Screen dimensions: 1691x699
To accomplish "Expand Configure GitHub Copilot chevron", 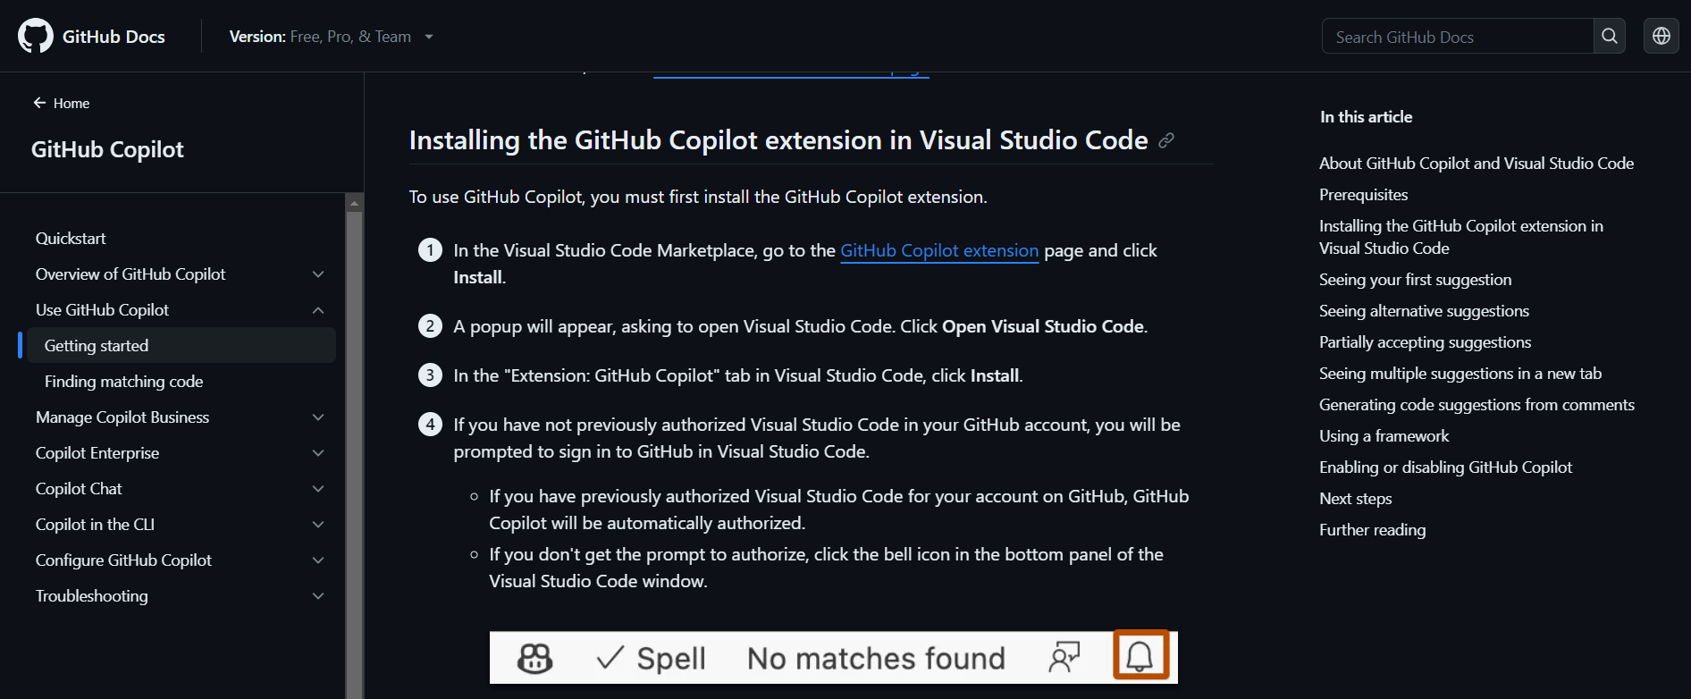I will (x=318, y=560).
